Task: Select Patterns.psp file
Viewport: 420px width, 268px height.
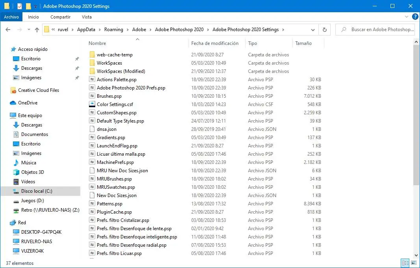Action: [109, 204]
